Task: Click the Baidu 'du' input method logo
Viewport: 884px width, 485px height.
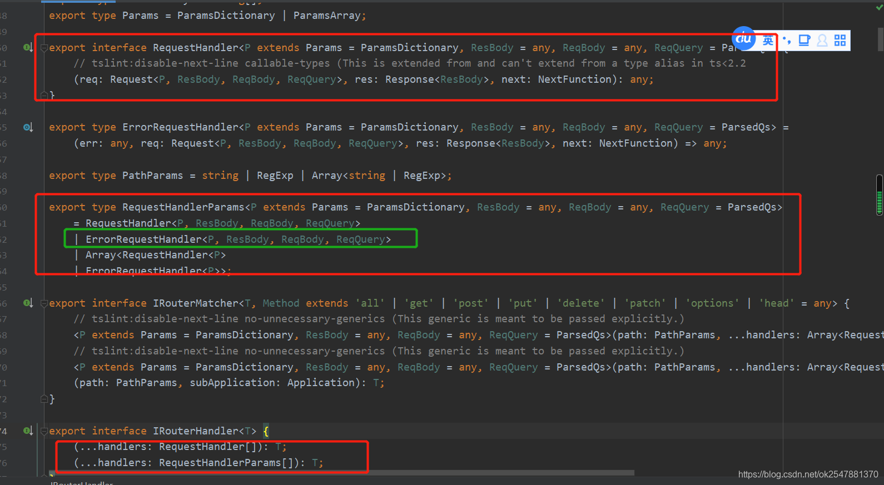Action: coord(744,39)
